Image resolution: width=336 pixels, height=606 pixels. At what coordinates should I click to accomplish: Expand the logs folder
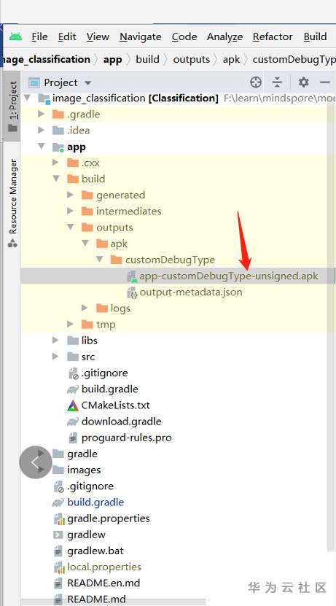coord(85,308)
